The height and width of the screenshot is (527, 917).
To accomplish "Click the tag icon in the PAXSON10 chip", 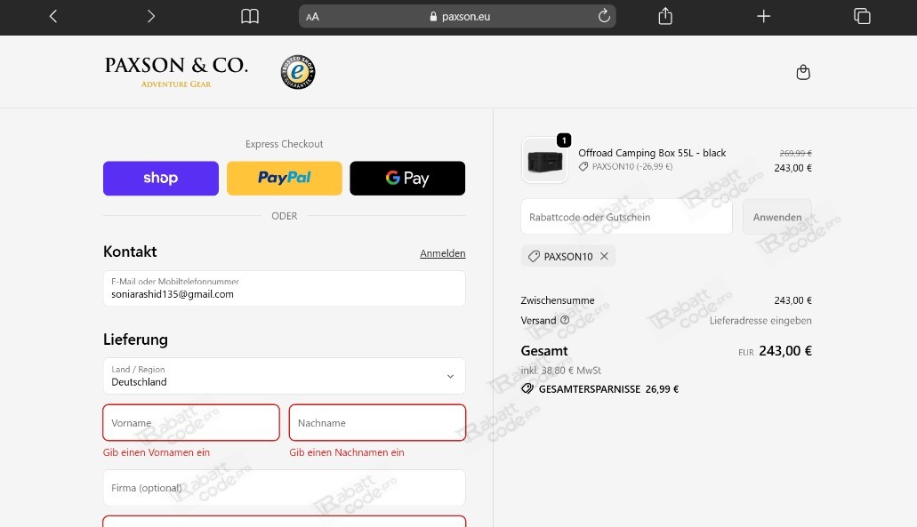I will click(x=534, y=256).
